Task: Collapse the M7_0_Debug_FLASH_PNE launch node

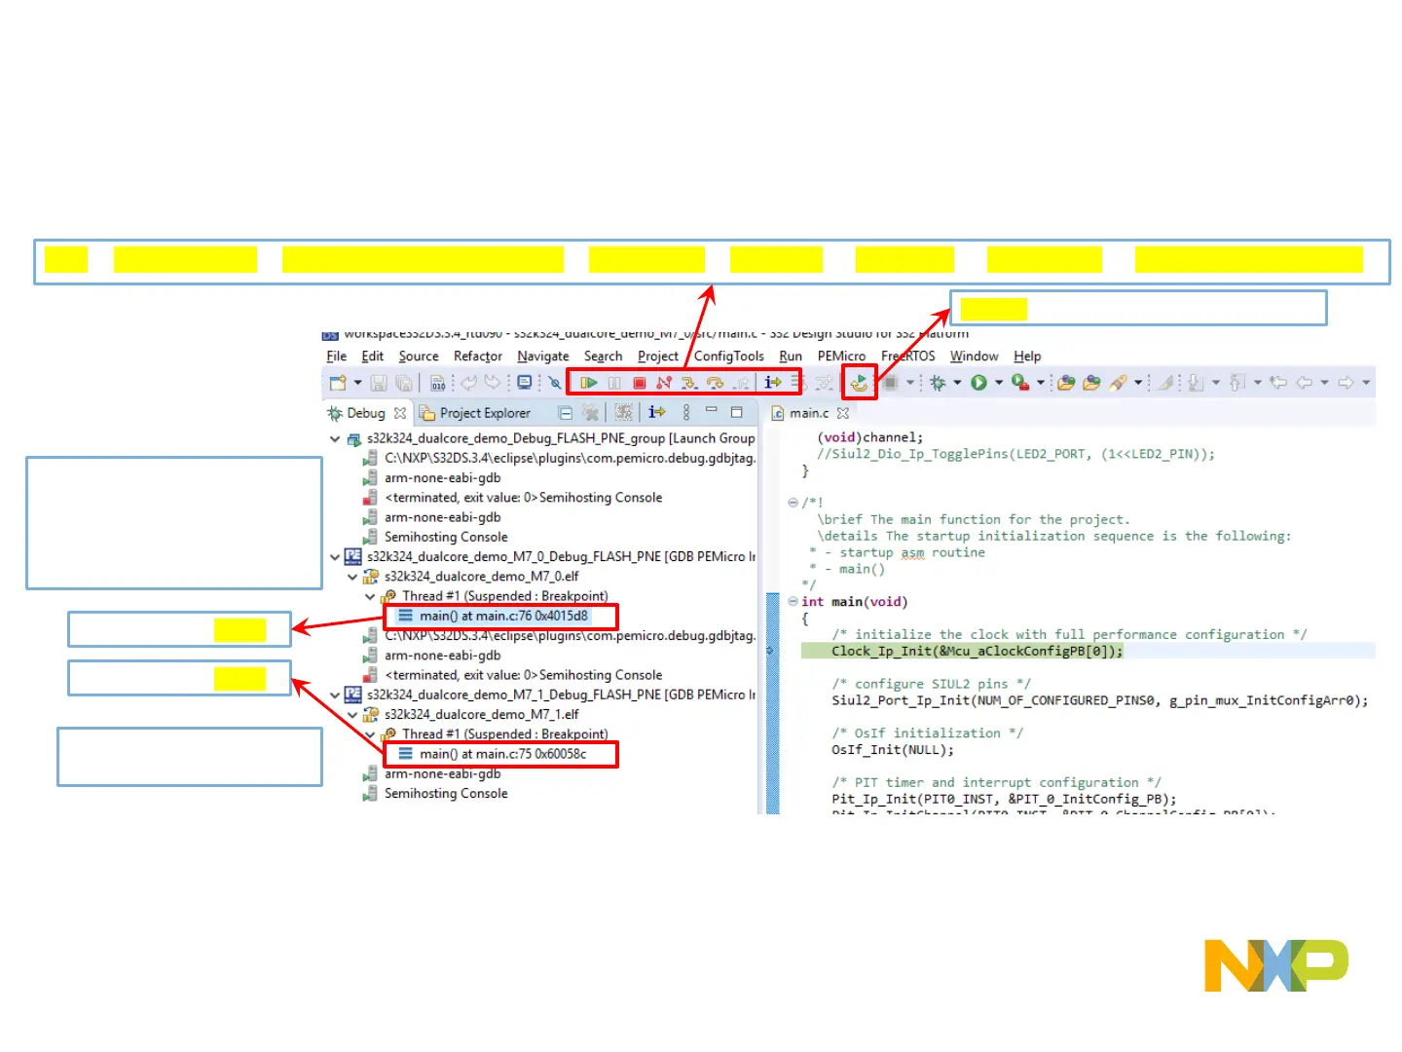Action: [x=335, y=557]
